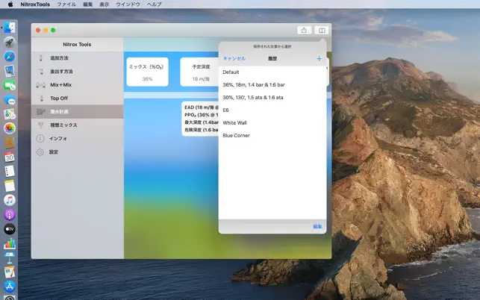Open the Top Off sidebar item
The height and width of the screenshot is (300, 480).
(x=77, y=99)
